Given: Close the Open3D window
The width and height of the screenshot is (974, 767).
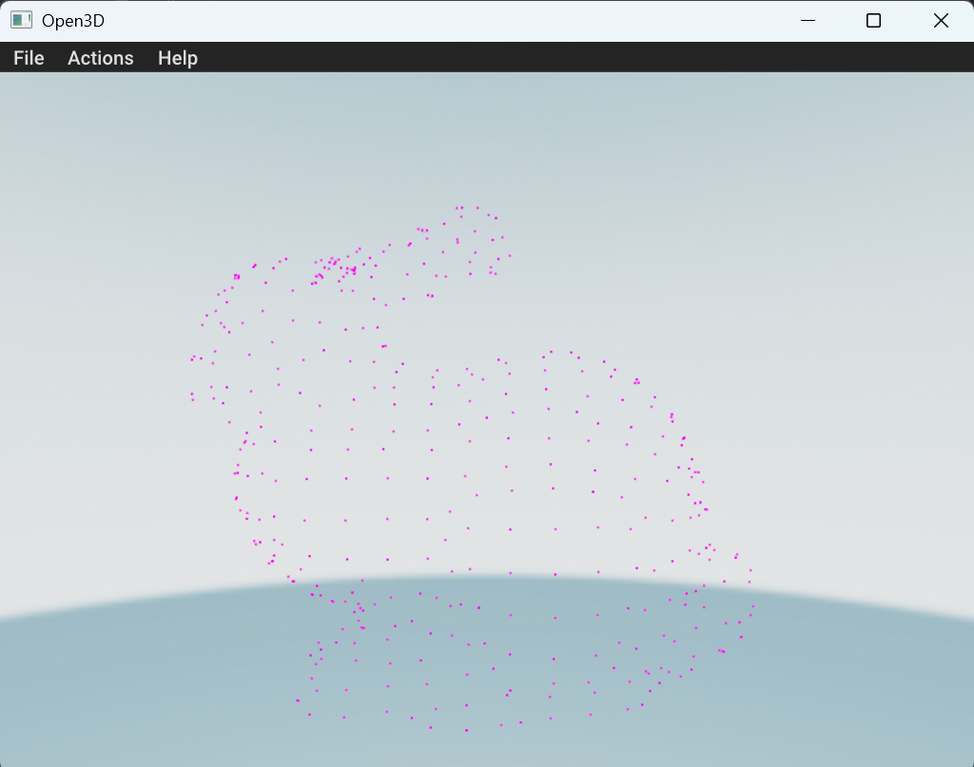Looking at the screenshot, I should pyautogui.click(x=941, y=21).
